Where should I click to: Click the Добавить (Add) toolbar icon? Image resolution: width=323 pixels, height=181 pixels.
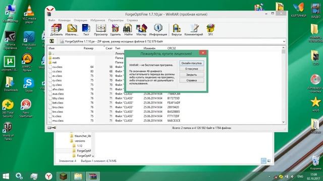(56, 30)
